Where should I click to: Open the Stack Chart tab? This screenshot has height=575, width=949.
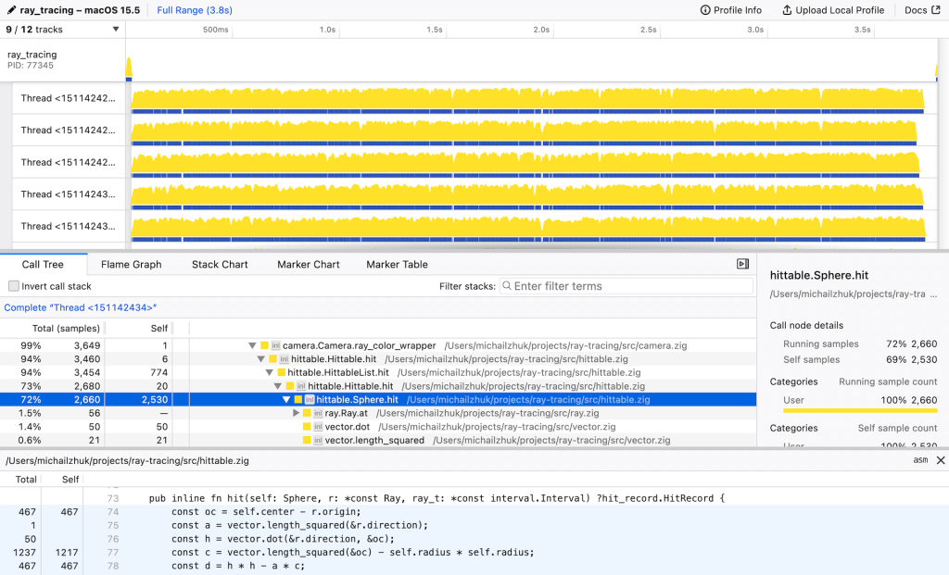click(x=220, y=265)
